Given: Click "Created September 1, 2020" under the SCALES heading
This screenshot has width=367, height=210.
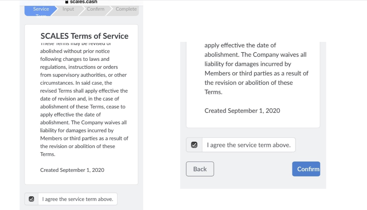Looking at the screenshot, I should [72, 170].
